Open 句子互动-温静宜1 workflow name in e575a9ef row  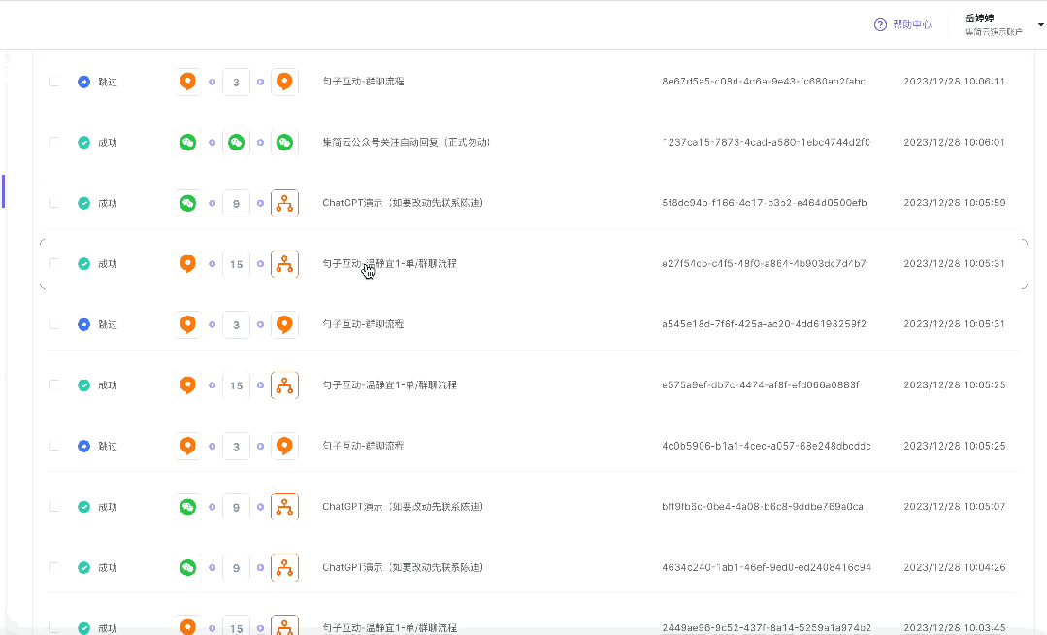[x=389, y=385]
